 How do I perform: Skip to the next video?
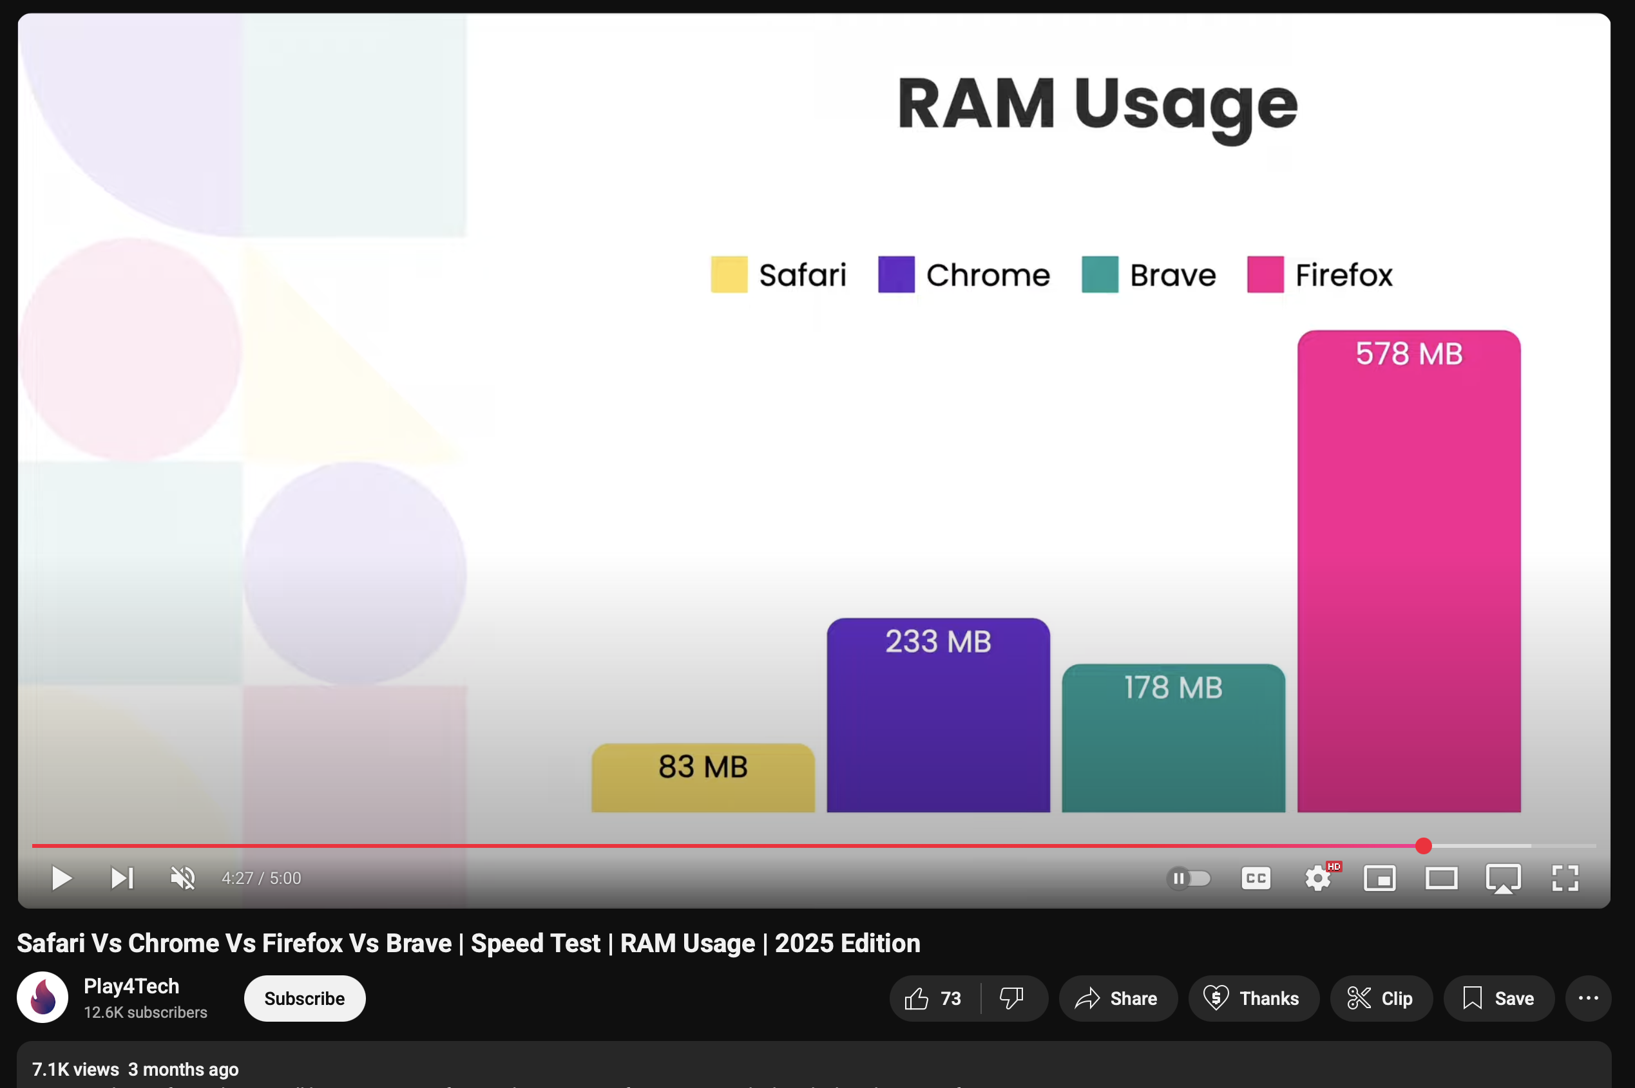click(x=122, y=877)
